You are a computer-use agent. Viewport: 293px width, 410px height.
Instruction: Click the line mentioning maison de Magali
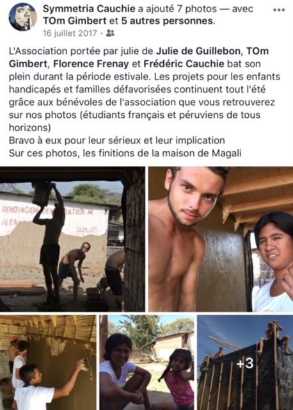point(125,153)
